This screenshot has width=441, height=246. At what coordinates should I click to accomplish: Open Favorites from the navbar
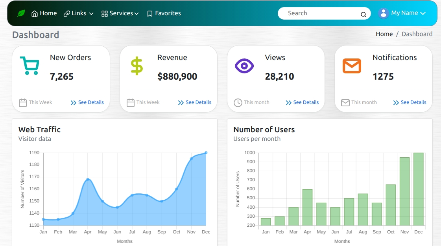click(164, 13)
